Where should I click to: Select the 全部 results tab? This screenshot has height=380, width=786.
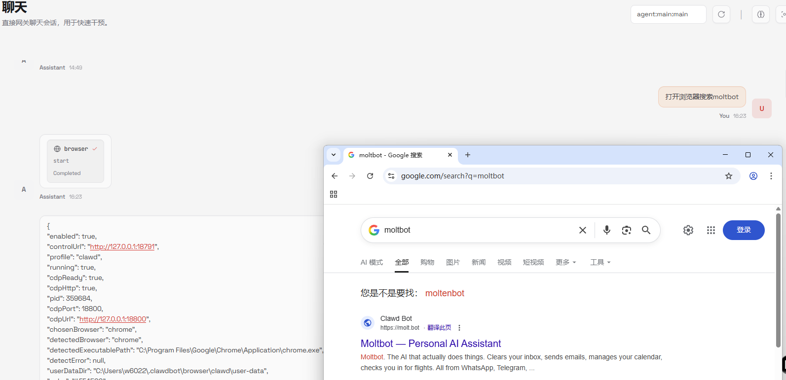pyautogui.click(x=402, y=262)
